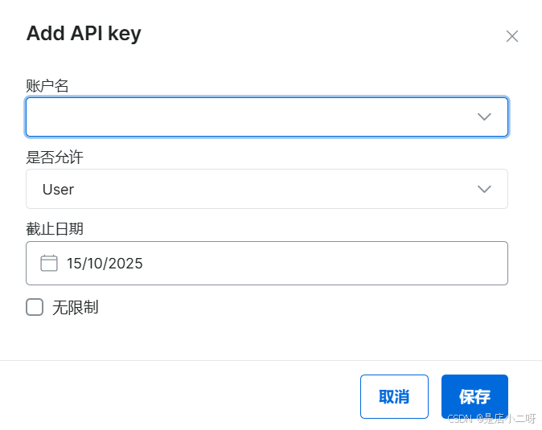Click the 是否允许 field label
Image resolution: width=542 pixels, height=430 pixels.
[x=55, y=158]
